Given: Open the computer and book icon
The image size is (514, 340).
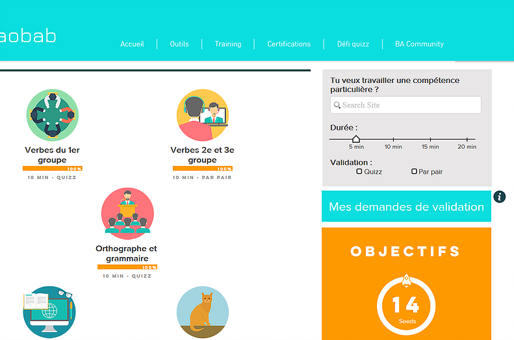Looking at the screenshot, I should pyautogui.click(x=49, y=312).
